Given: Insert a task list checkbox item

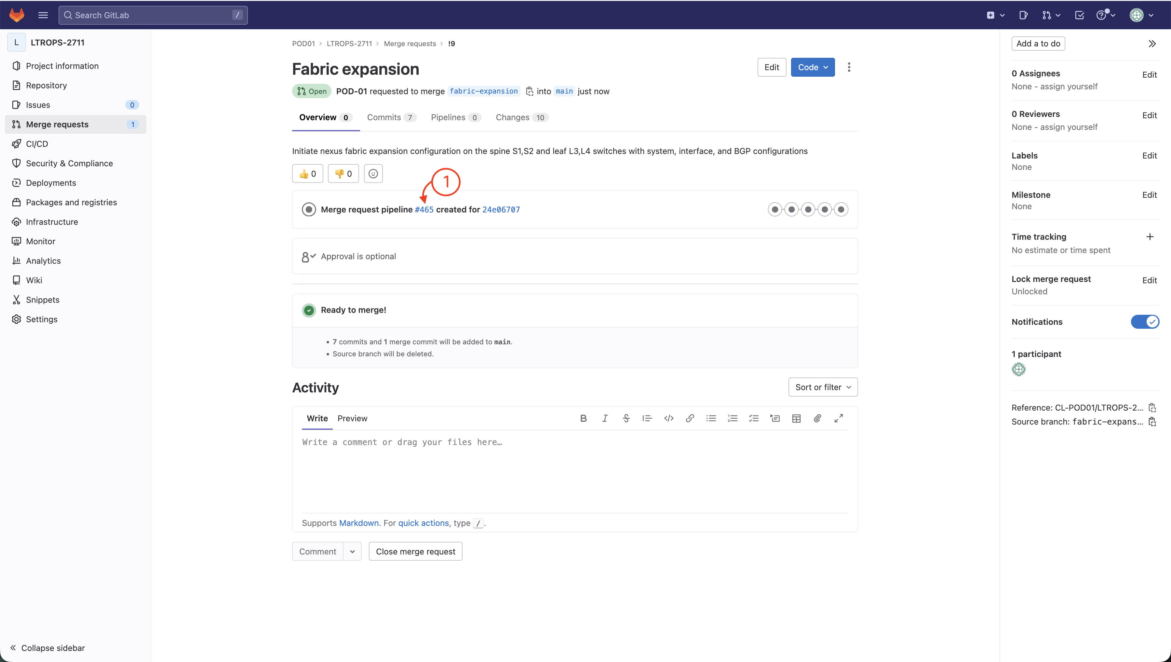Looking at the screenshot, I should tap(753, 418).
